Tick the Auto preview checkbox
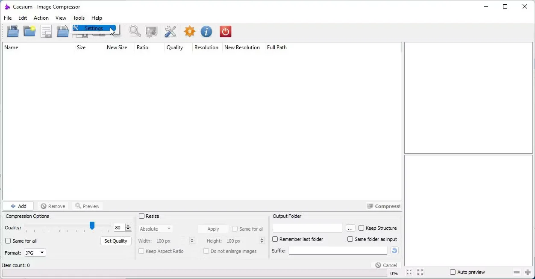The width and height of the screenshot is (535, 279). click(x=453, y=272)
